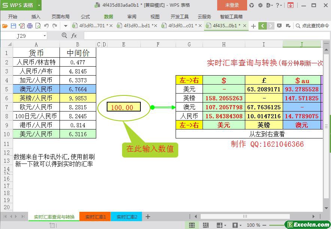Add a new sheet with plus icon
Image resolution: width=331 pixels, height=229 pixels.
148,217
